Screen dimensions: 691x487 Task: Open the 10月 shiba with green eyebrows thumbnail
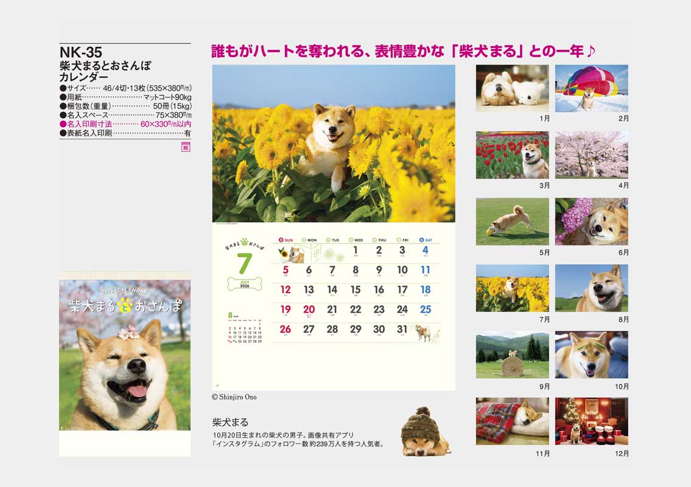tap(591, 355)
